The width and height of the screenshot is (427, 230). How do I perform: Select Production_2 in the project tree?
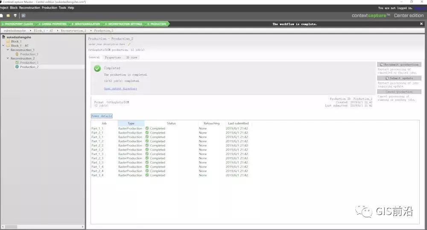29,67
